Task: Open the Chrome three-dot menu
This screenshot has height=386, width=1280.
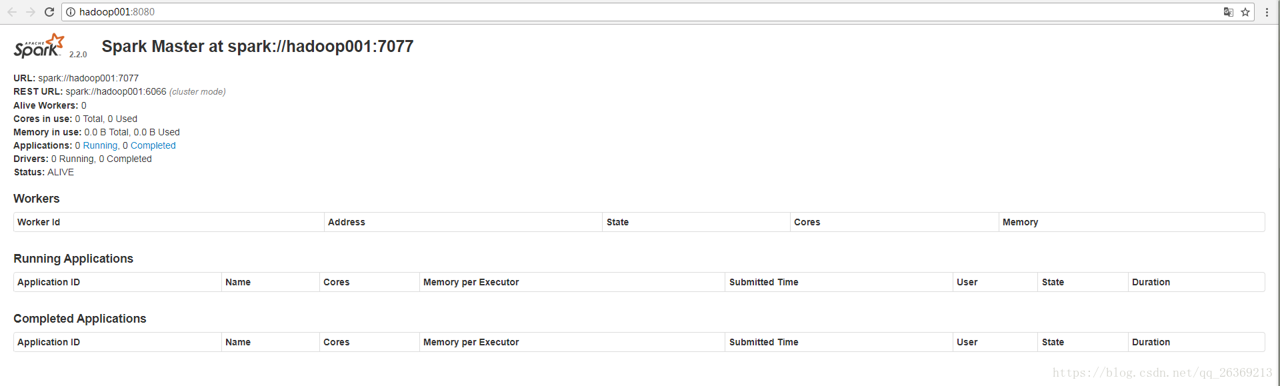Action: click(1267, 12)
